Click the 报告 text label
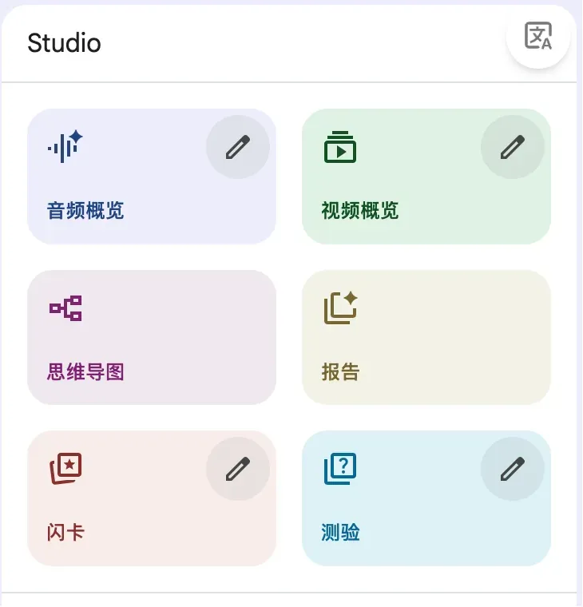The image size is (583, 607). coord(340,372)
